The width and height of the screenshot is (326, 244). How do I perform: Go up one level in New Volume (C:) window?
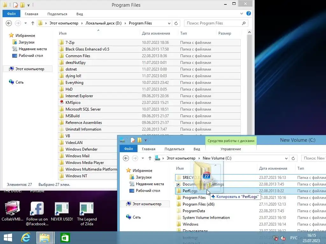[x=150, y=158]
